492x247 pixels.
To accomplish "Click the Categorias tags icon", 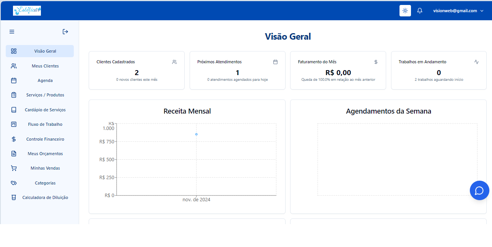I will (14, 183).
